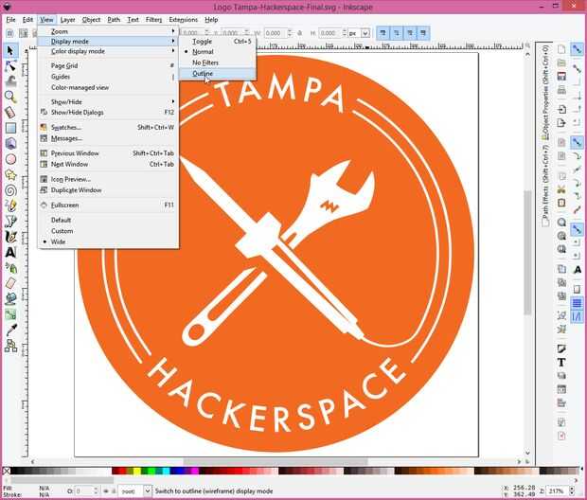Select the Spray tool

pos(10,268)
